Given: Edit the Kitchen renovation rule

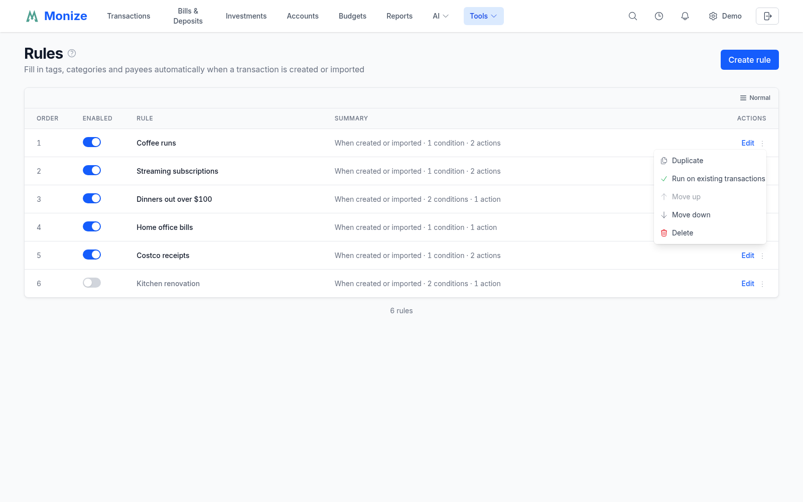Looking at the screenshot, I should (748, 284).
